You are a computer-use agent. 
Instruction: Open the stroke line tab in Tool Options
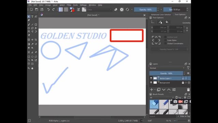tap(160, 22)
